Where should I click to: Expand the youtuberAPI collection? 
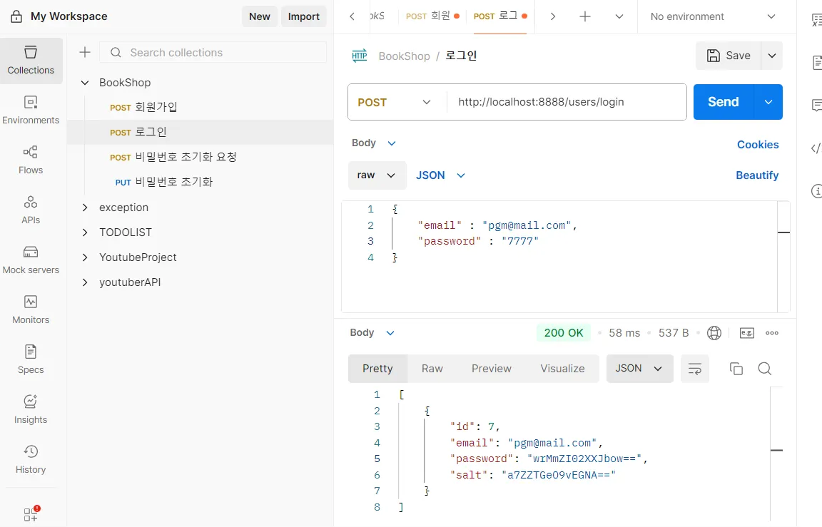85,282
